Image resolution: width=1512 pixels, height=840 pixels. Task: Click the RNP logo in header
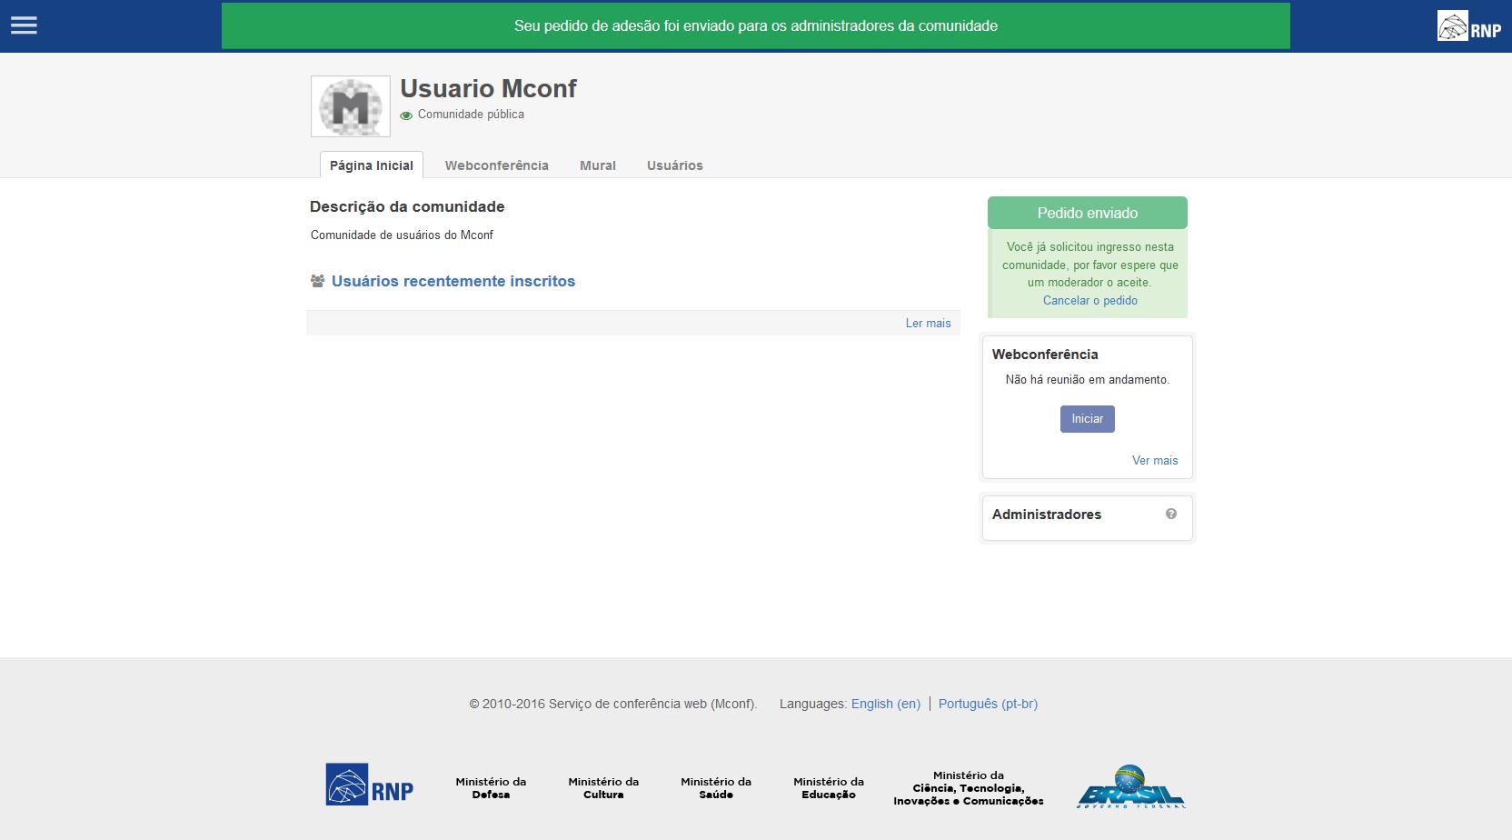click(x=1468, y=26)
